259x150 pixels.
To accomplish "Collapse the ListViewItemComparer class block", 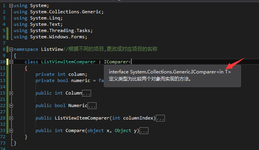I will point(11,62).
